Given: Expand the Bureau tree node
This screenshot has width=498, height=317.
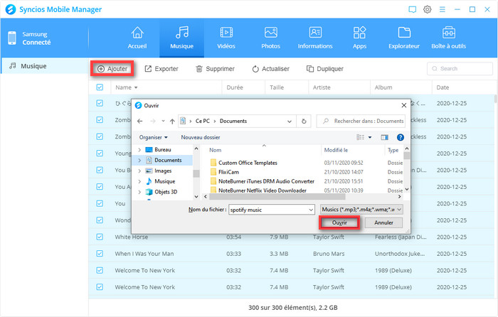Looking at the screenshot, I should pyautogui.click(x=139, y=150).
